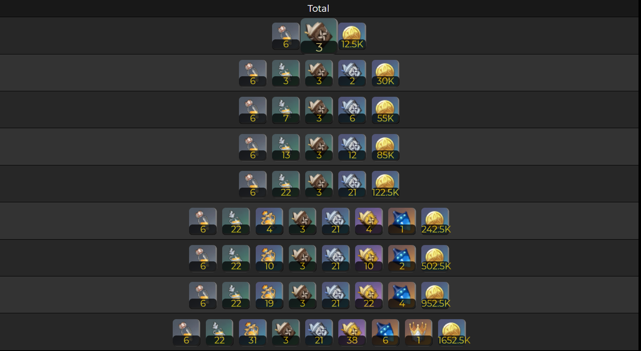Click the gold coin icon labeled 85K

tap(385, 147)
